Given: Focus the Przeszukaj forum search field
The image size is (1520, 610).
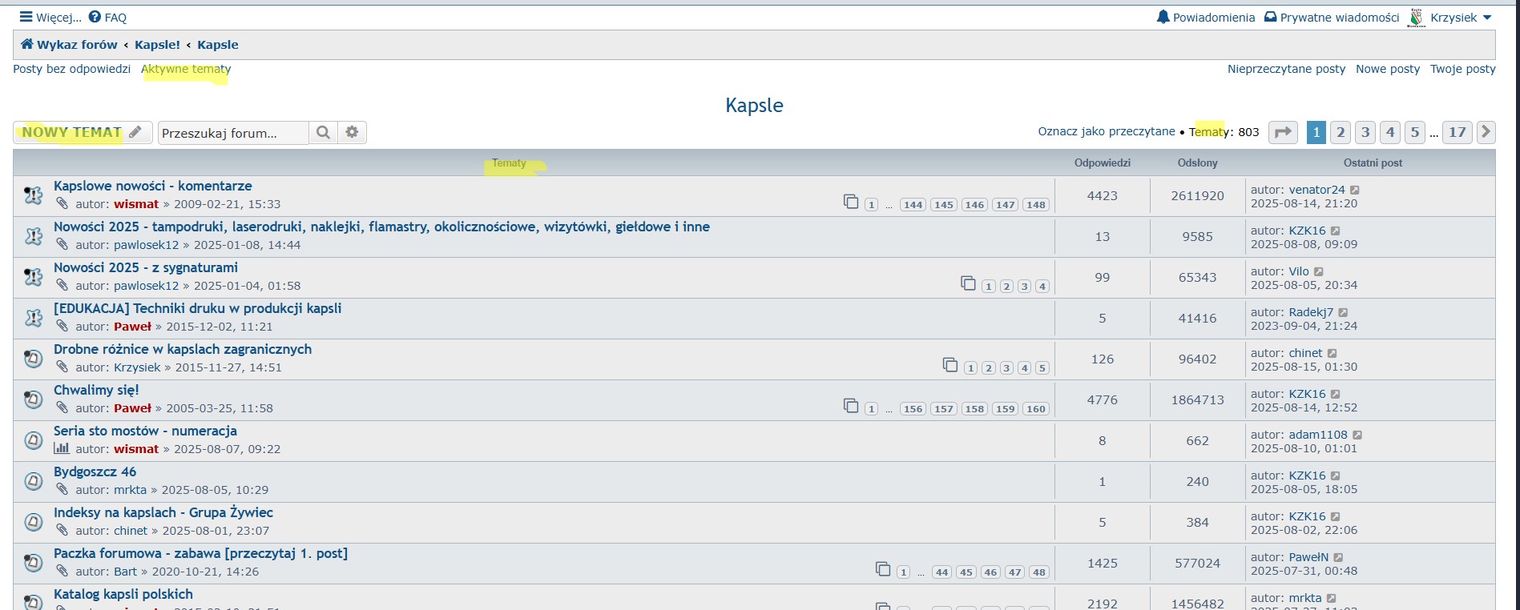Looking at the screenshot, I should pyautogui.click(x=232, y=133).
